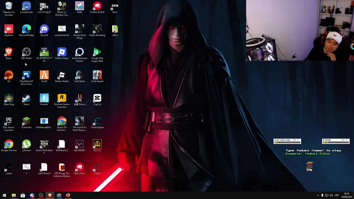This screenshot has height=199, width=354.
Task: Click the Until Dawn shortcut
Action: pos(80,77)
